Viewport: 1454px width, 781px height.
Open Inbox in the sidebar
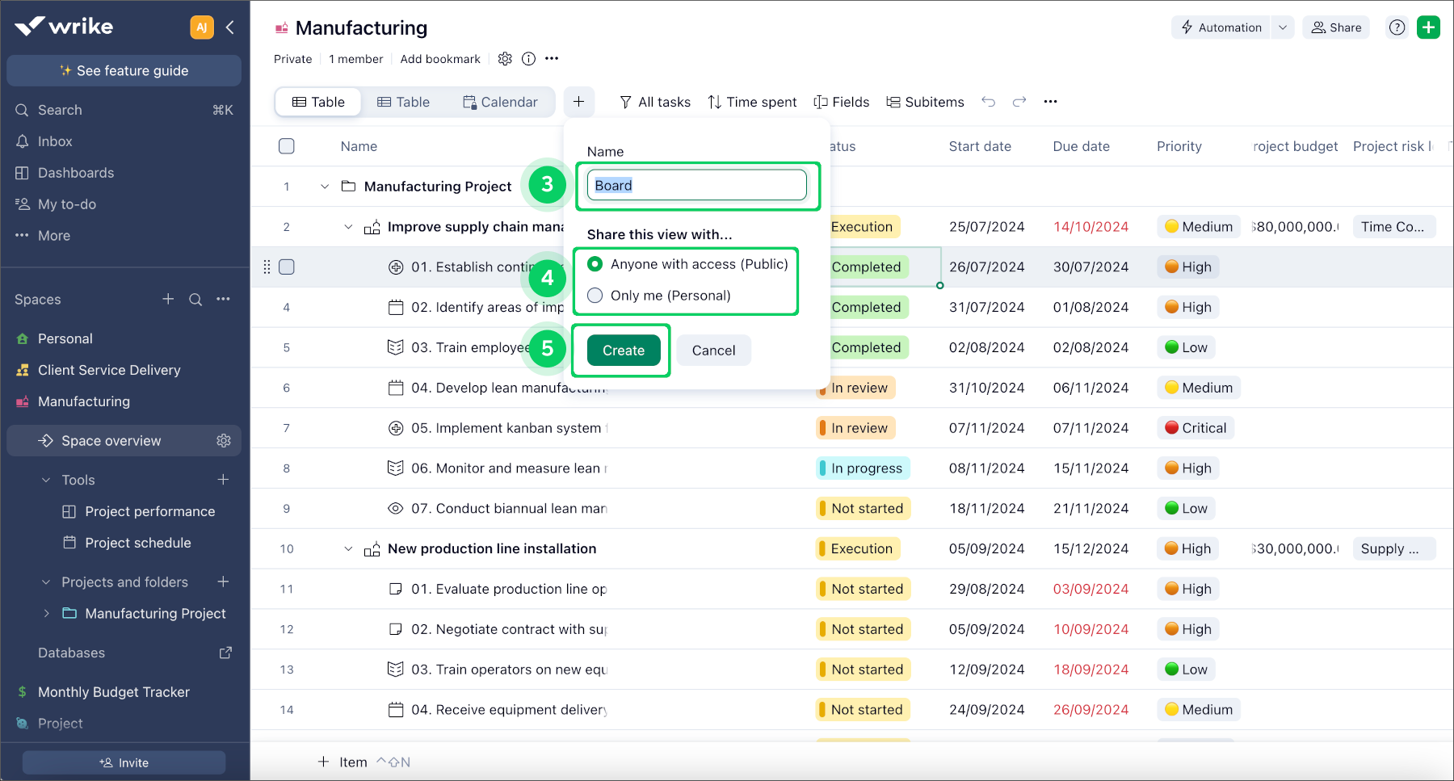tap(55, 141)
